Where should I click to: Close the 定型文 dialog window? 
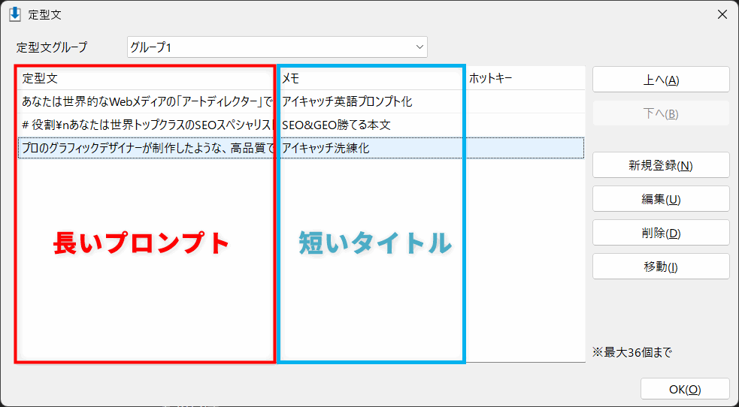722,14
